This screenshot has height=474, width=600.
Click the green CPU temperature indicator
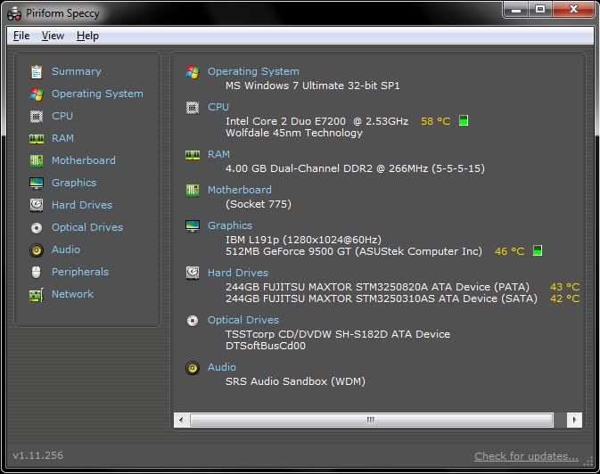[x=464, y=120]
